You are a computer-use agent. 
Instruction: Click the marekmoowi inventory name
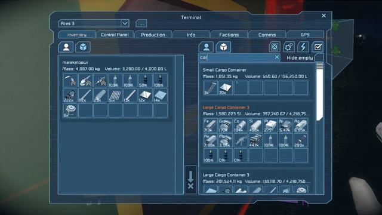pyautogui.click(x=75, y=62)
